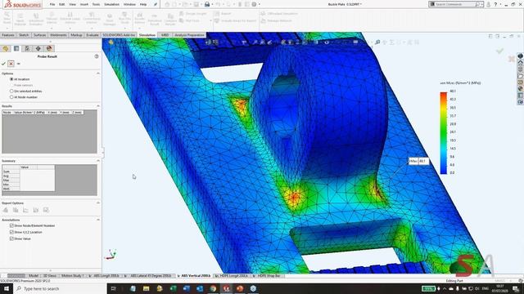Screen dimensions: 524x294
Task: Open the DimXpertManager crosshair tab icon
Action: click(x=38, y=49)
